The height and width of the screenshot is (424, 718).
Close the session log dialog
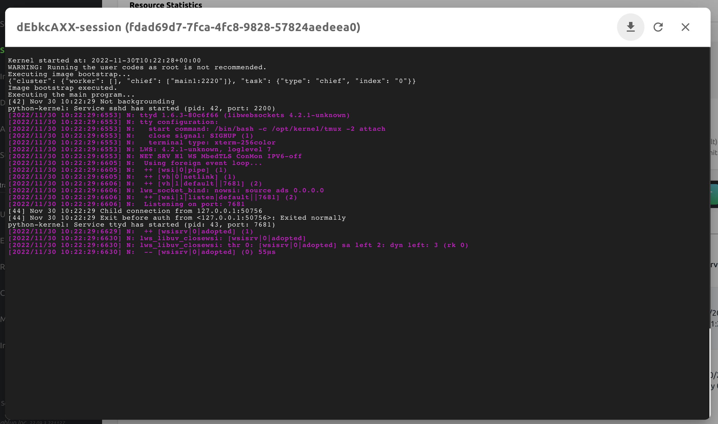[x=685, y=27]
